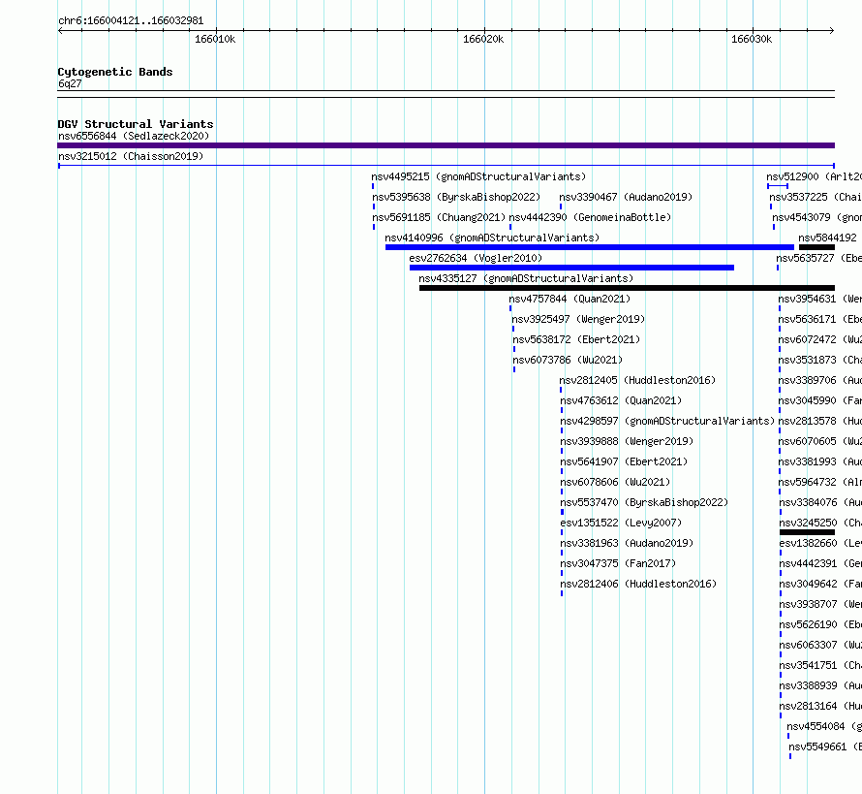The image size is (862, 794).
Task: Open the nsv3541751 variant label
Action: click(x=820, y=665)
